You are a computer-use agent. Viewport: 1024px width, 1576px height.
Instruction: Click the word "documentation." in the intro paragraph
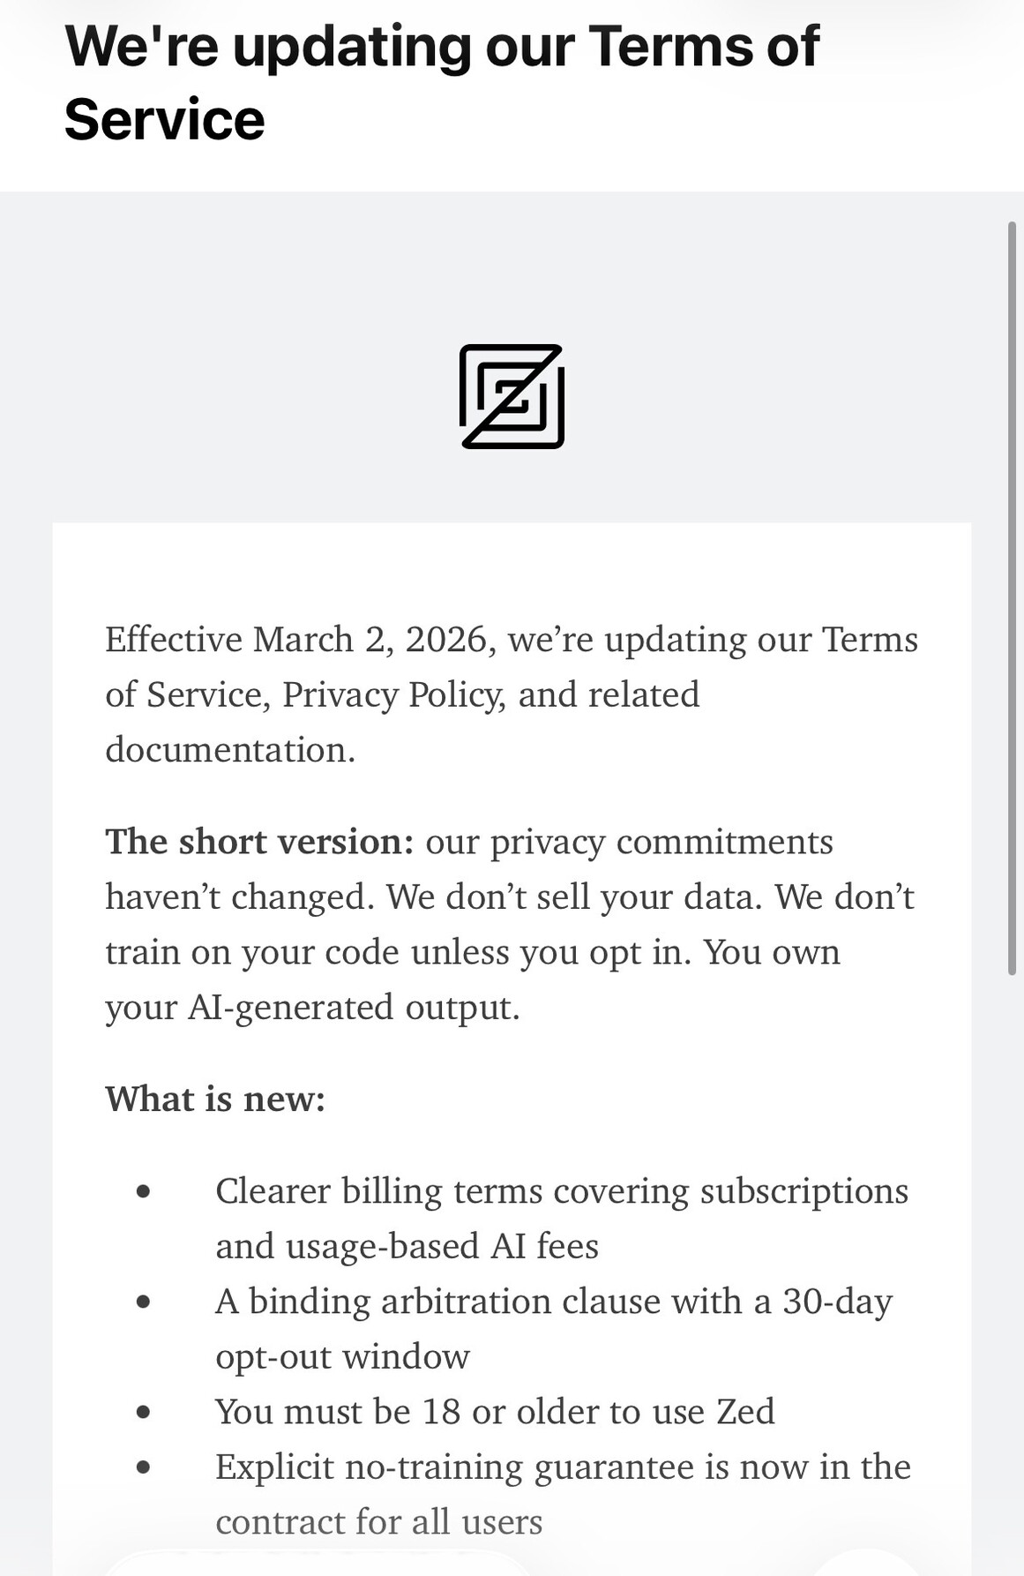[x=230, y=750]
